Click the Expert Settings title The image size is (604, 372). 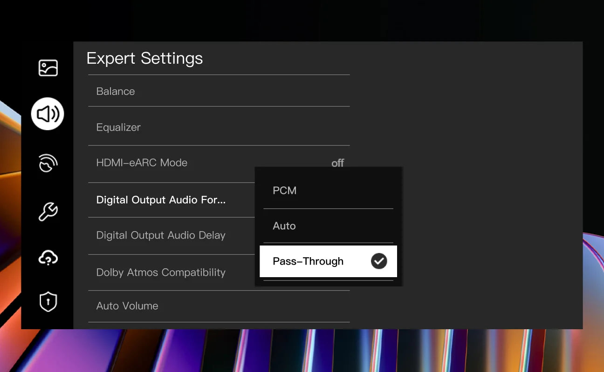coord(144,59)
